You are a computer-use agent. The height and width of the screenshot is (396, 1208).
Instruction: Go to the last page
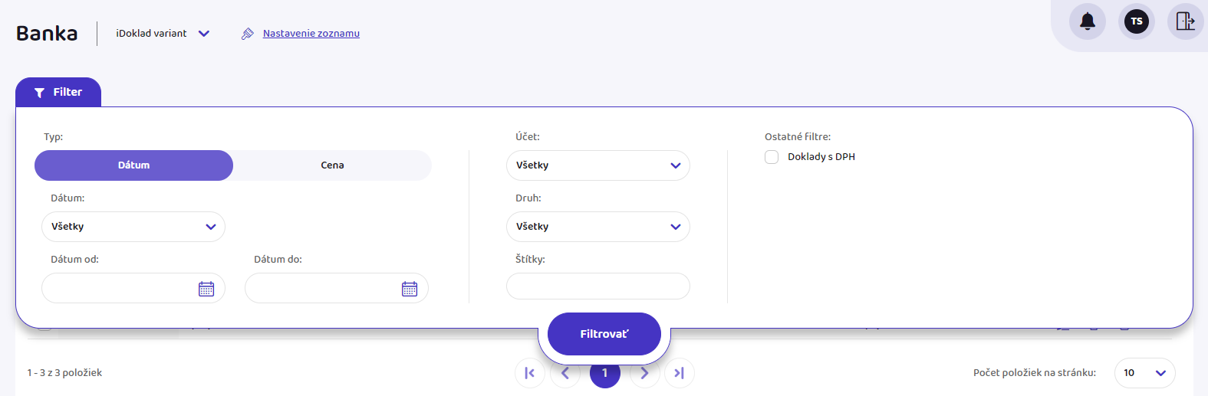679,373
